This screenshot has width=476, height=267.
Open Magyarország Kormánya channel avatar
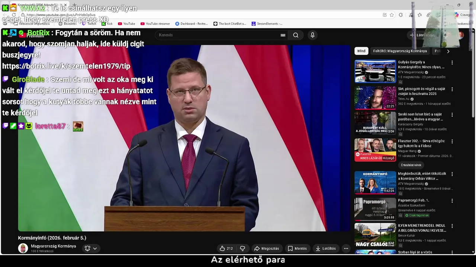click(23, 248)
